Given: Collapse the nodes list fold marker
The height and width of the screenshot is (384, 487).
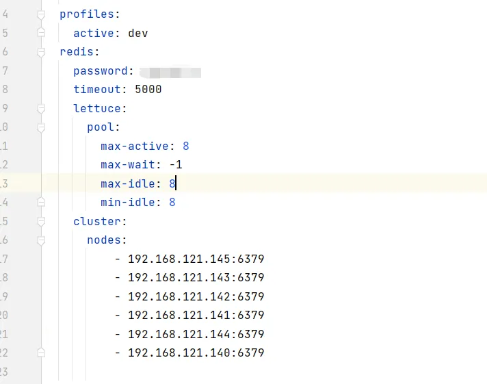Looking at the screenshot, I should 41,240.
